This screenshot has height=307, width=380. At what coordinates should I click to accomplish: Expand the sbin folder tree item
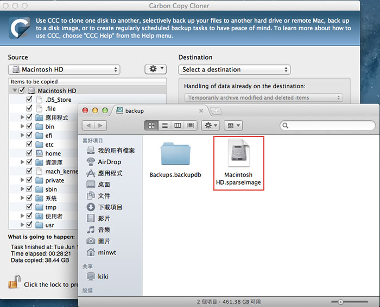22,189
